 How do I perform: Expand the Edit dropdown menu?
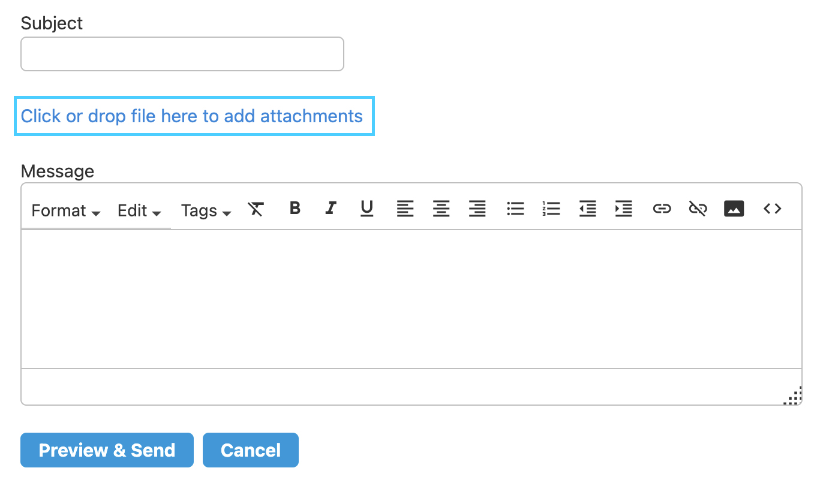click(139, 211)
